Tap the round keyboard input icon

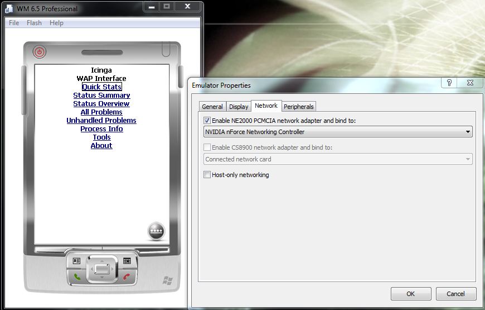pos(156,231)
